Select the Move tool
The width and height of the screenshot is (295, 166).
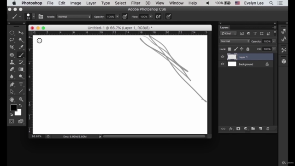click(x=21, y=33)
